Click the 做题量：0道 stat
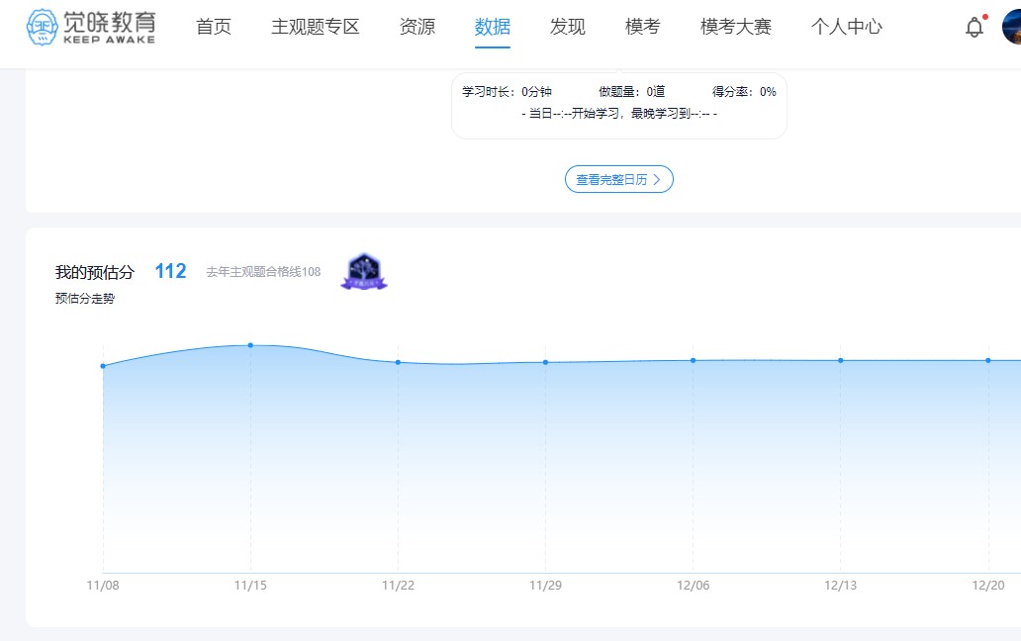The width and height of the screenshot is (1021, 641). [x=631, y=92]
